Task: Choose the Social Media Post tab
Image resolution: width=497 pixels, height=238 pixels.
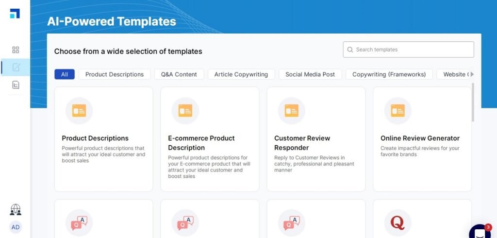Action: point(310,74)
